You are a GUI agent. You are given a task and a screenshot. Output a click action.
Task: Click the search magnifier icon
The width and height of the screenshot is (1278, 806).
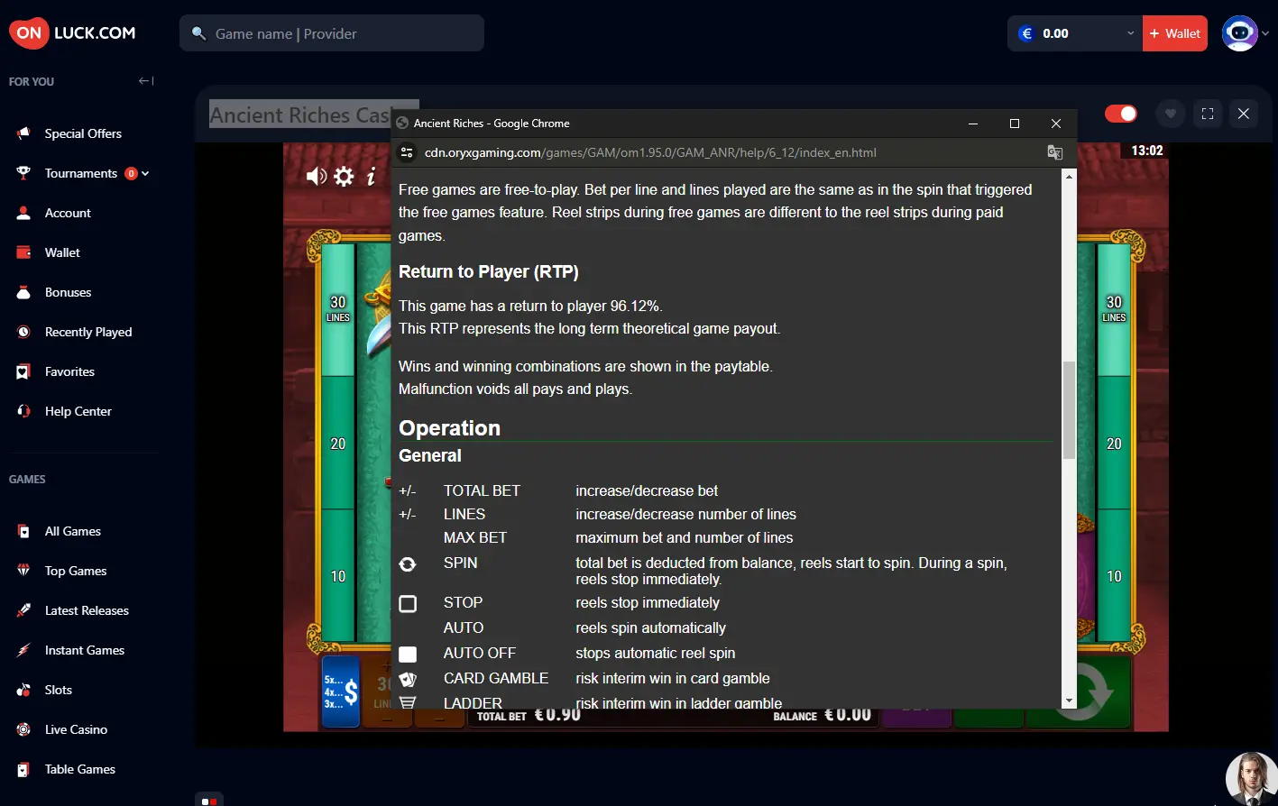click(x=199, y=33)
